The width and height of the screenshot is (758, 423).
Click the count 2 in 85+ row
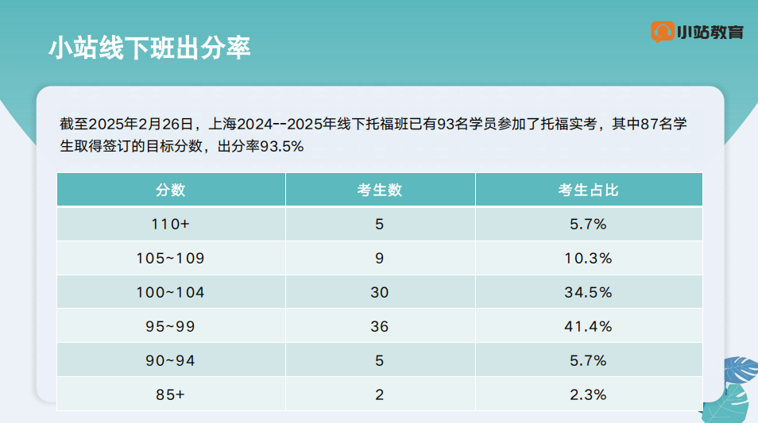(x=381, y=394)
